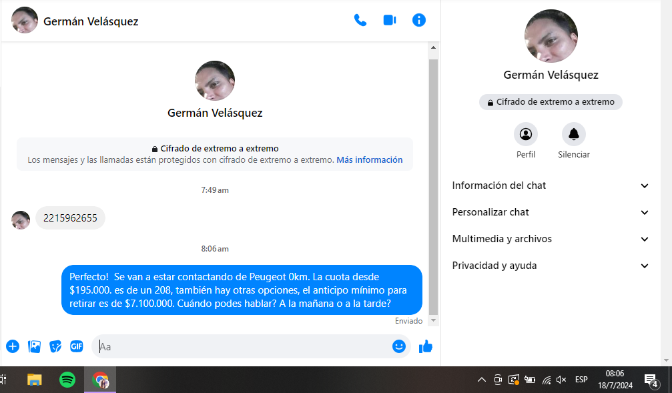
Task: View Germán's profile via Perfil button
Action: click(x=526, y=135)
